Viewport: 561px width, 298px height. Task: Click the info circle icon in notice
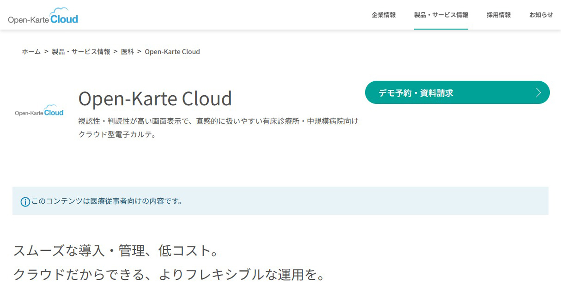(x=25, y=202)
